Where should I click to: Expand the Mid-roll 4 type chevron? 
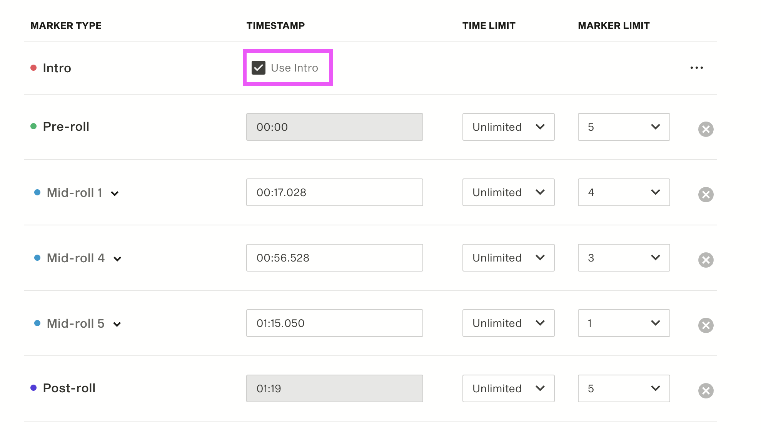tap(117, 259)
